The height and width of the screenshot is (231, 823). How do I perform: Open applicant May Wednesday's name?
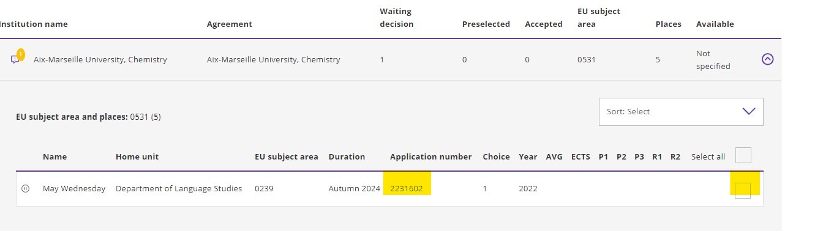coord(74,189)
